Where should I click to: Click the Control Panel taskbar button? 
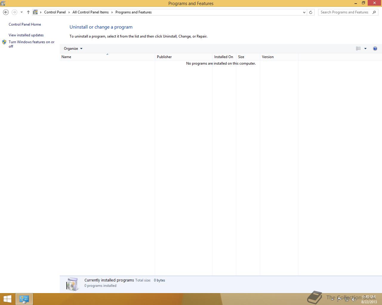tap(24, 299)
